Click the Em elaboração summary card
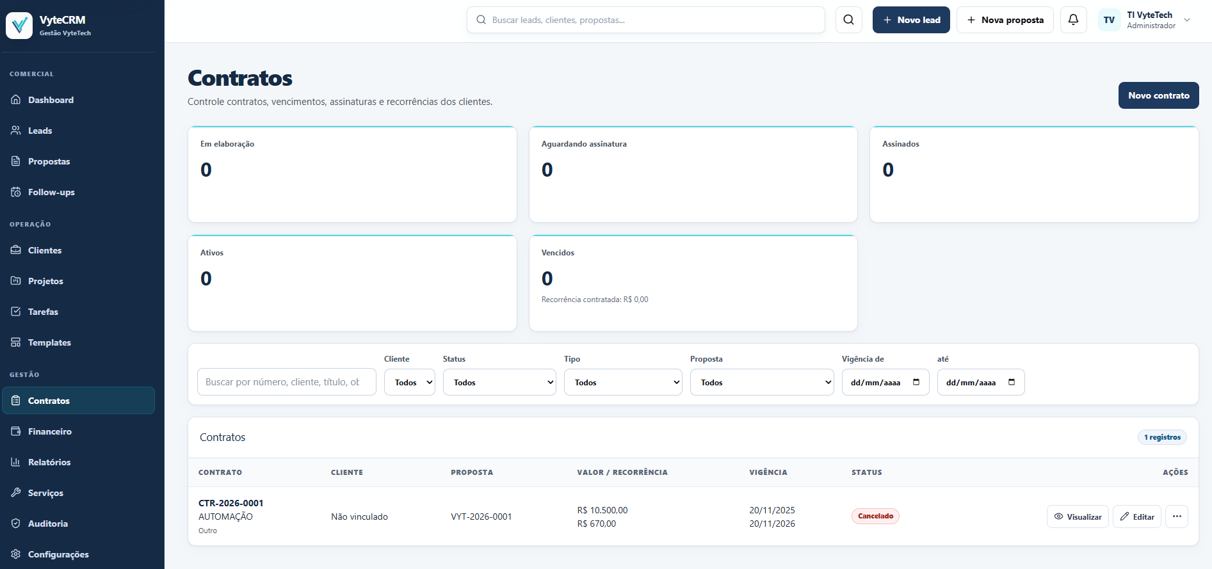The image size is (1212, 569). tap(352, 174)
